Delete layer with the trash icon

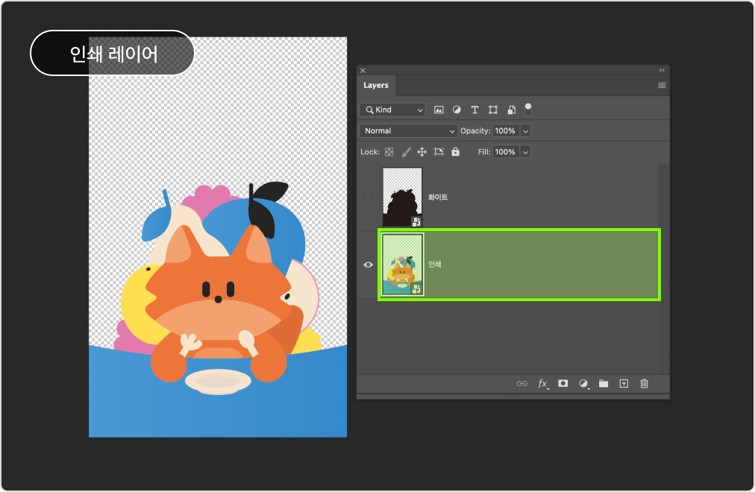645,383
